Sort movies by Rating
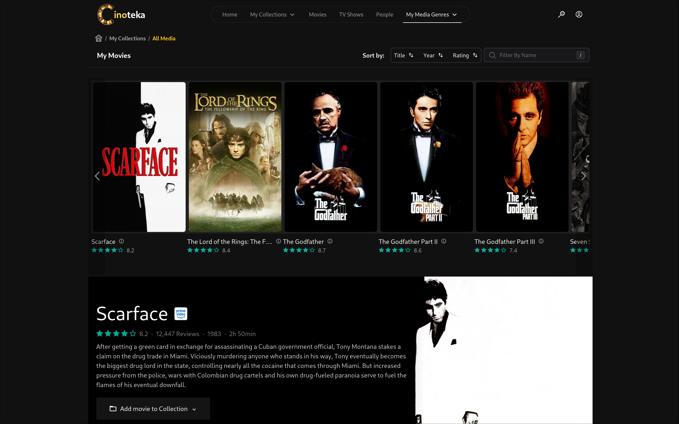Viewport: 679px width, 424px height. [x=465, y=55]
